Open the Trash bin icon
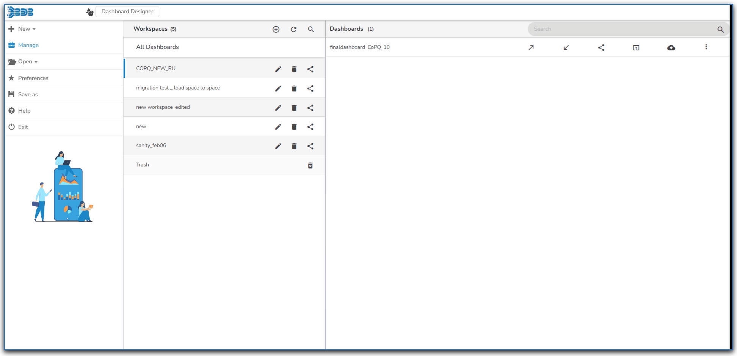 tap(310, 165)
